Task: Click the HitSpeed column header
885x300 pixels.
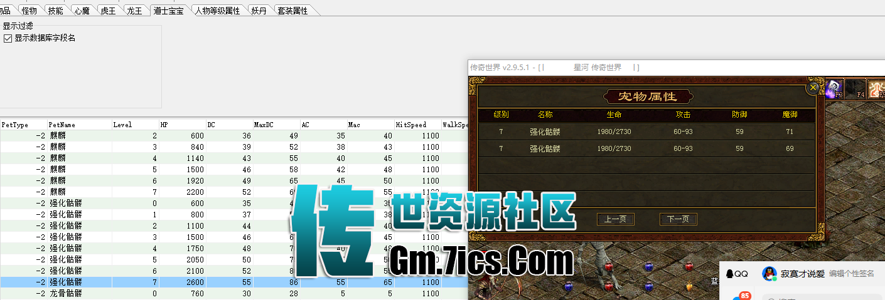Action: coord(418,125)
